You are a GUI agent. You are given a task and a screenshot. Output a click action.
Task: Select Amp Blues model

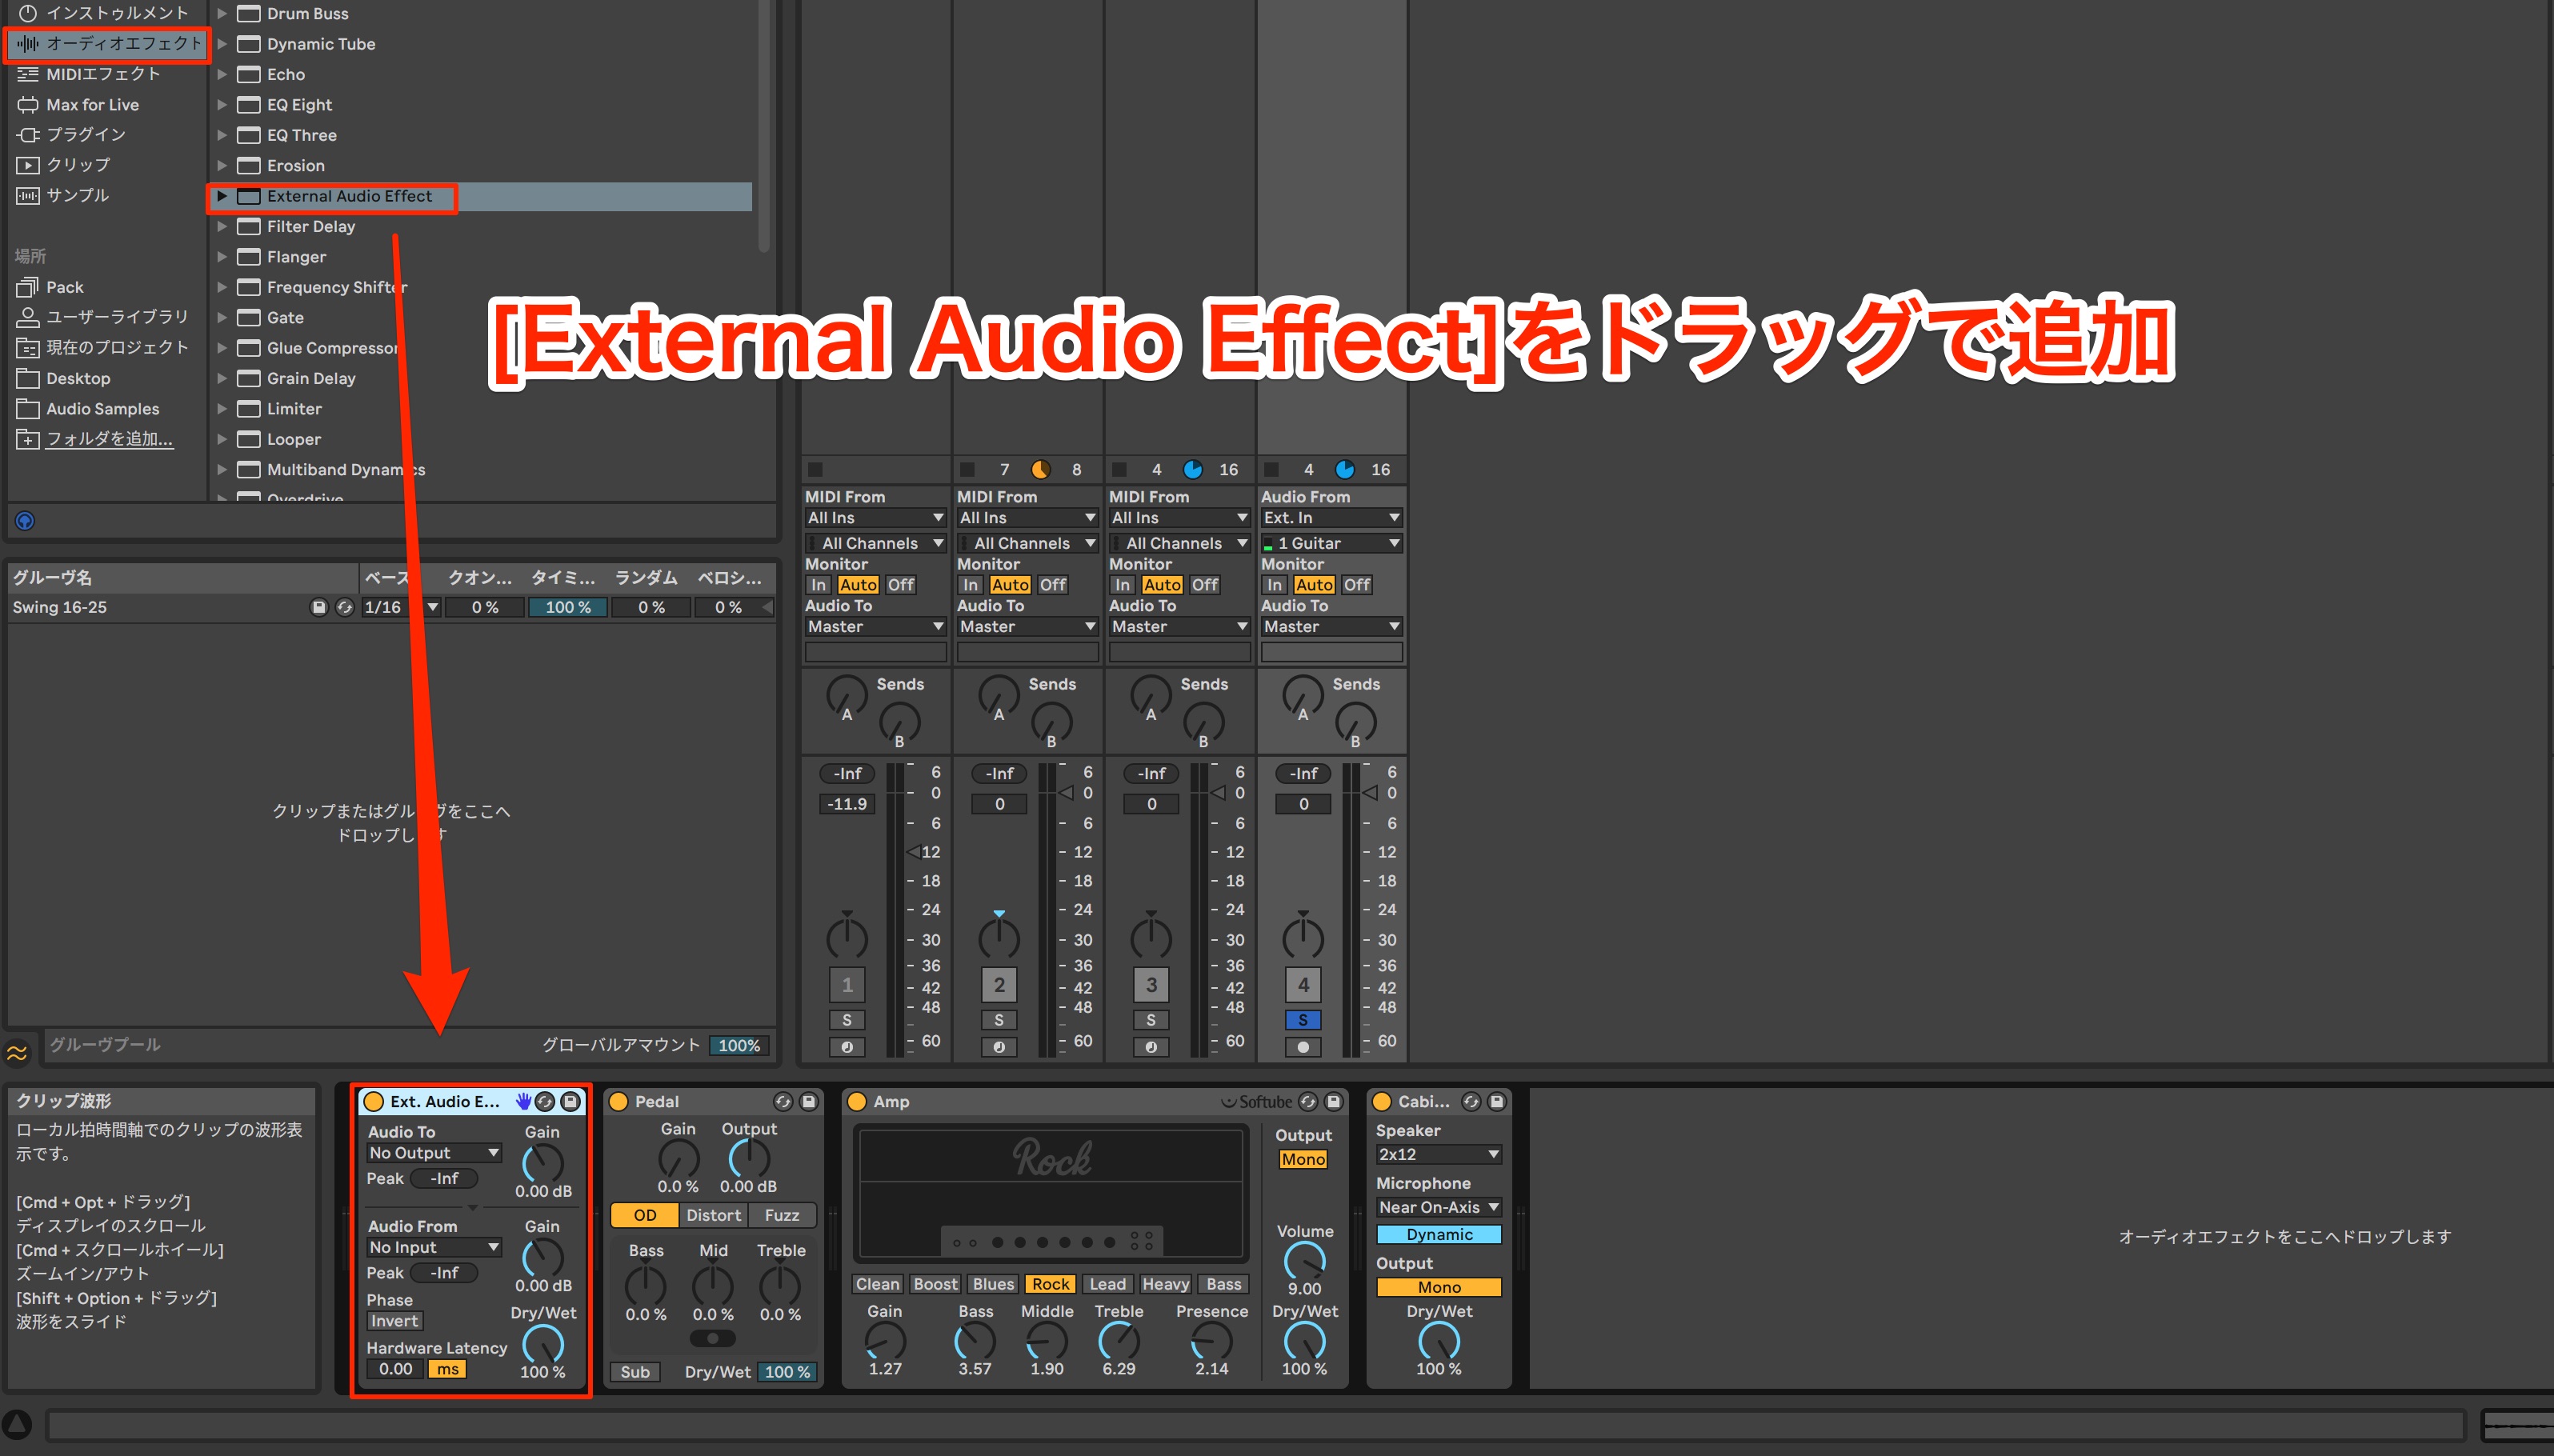[x=993, y=1284]
